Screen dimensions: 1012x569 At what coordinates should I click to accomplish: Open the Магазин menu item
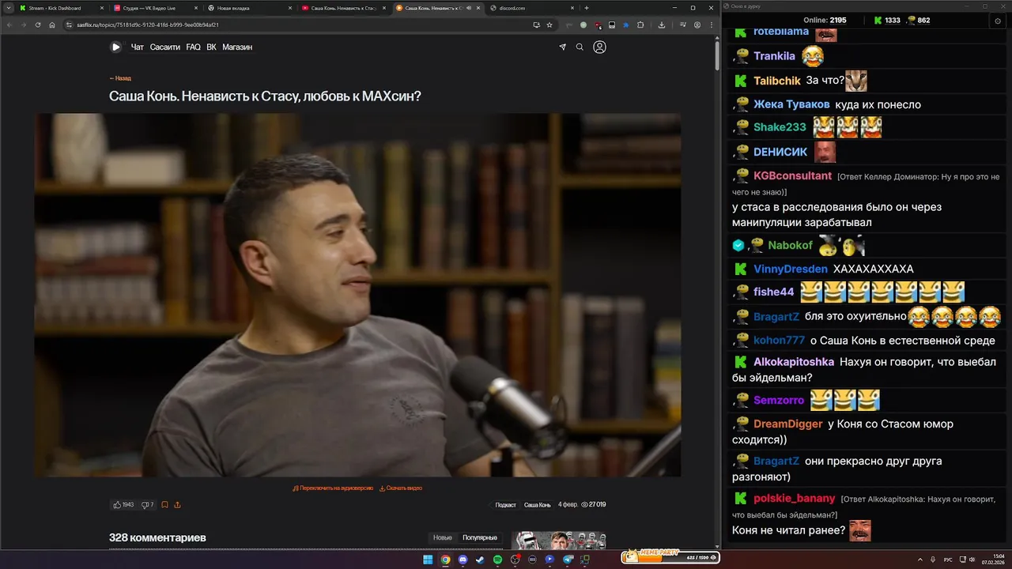point(237,47)
